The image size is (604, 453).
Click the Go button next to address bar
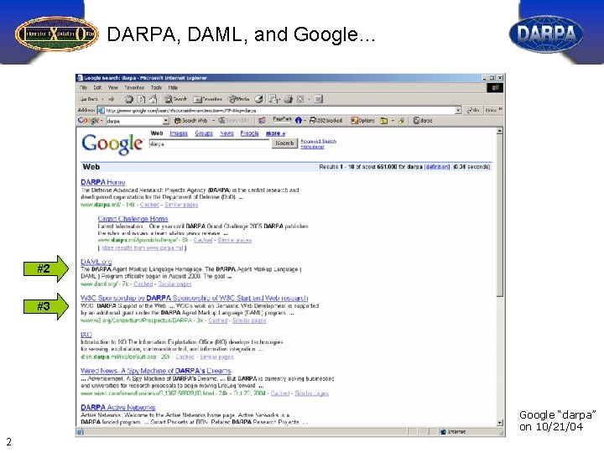(473, 110)
